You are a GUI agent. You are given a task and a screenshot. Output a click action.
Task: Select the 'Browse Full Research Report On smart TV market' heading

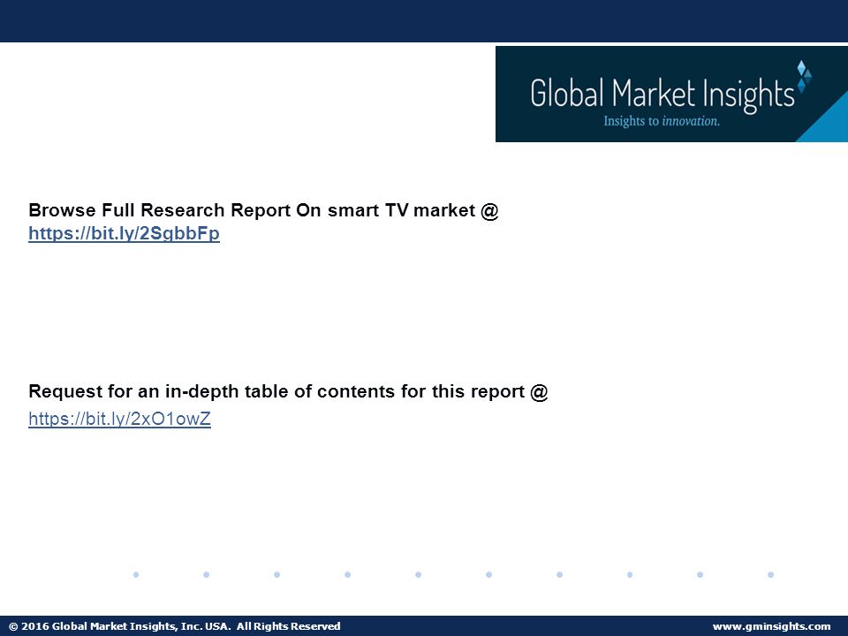263,210
